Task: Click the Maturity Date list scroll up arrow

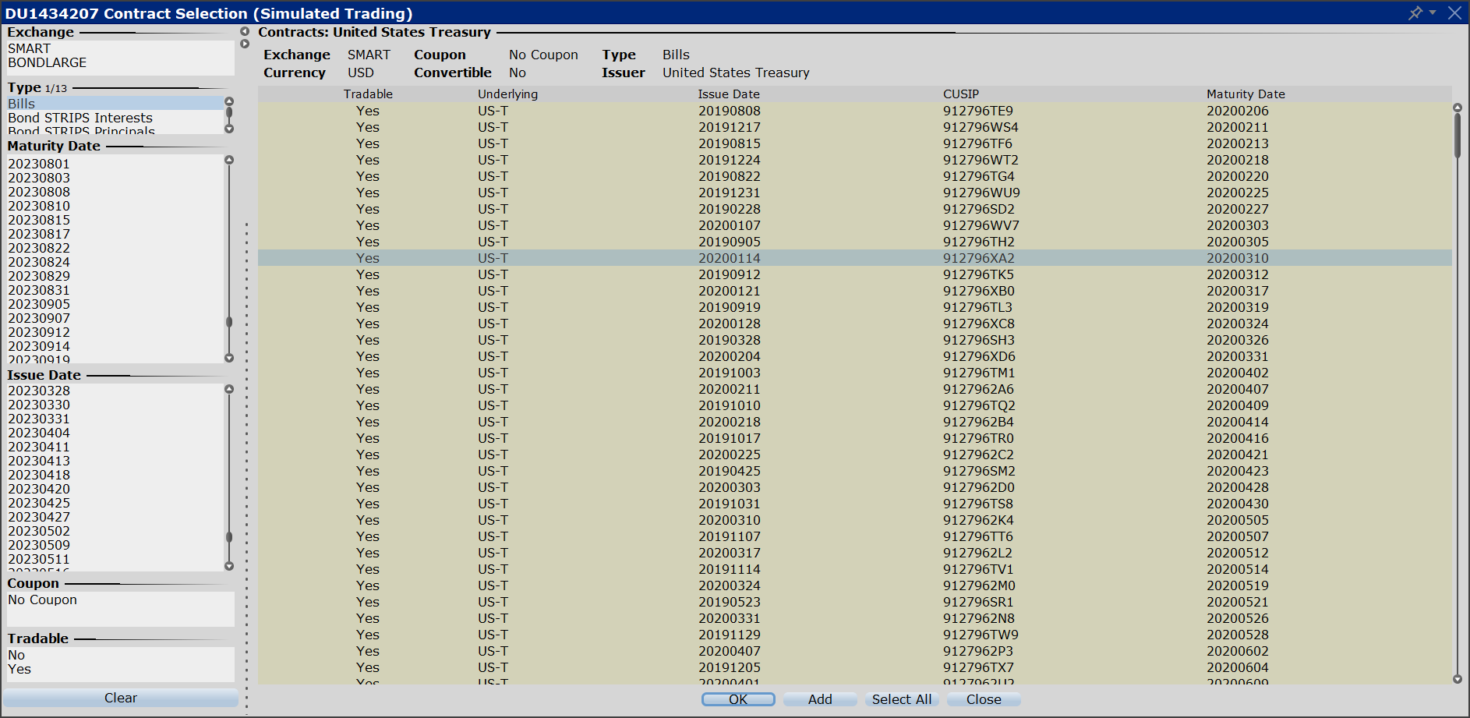Action: click(x=229, y=160)
